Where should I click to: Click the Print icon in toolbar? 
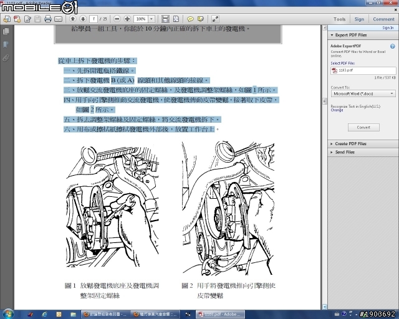pyautogui.click(x=47, y=19)
